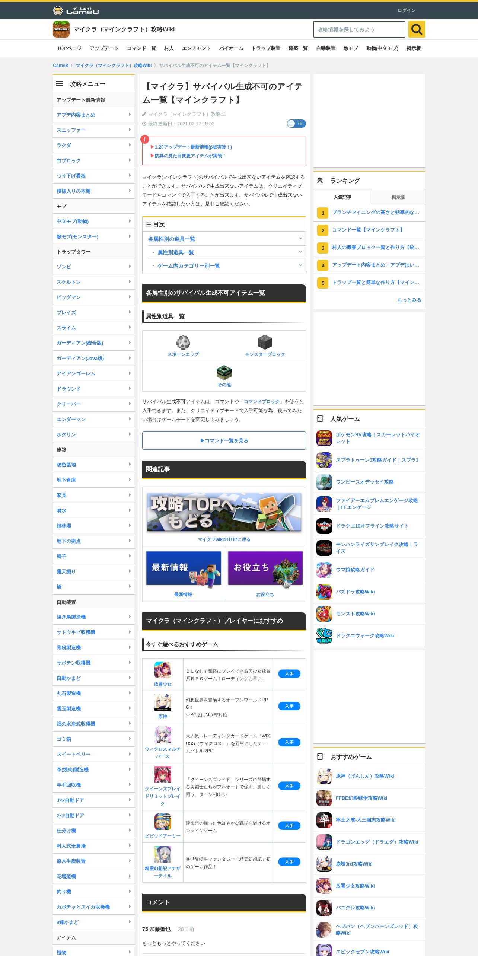Click the 精霊幻想記アナザーテイル game icon
The height and width of the screenshot is (956, 478).
click(x=163, y=854)
